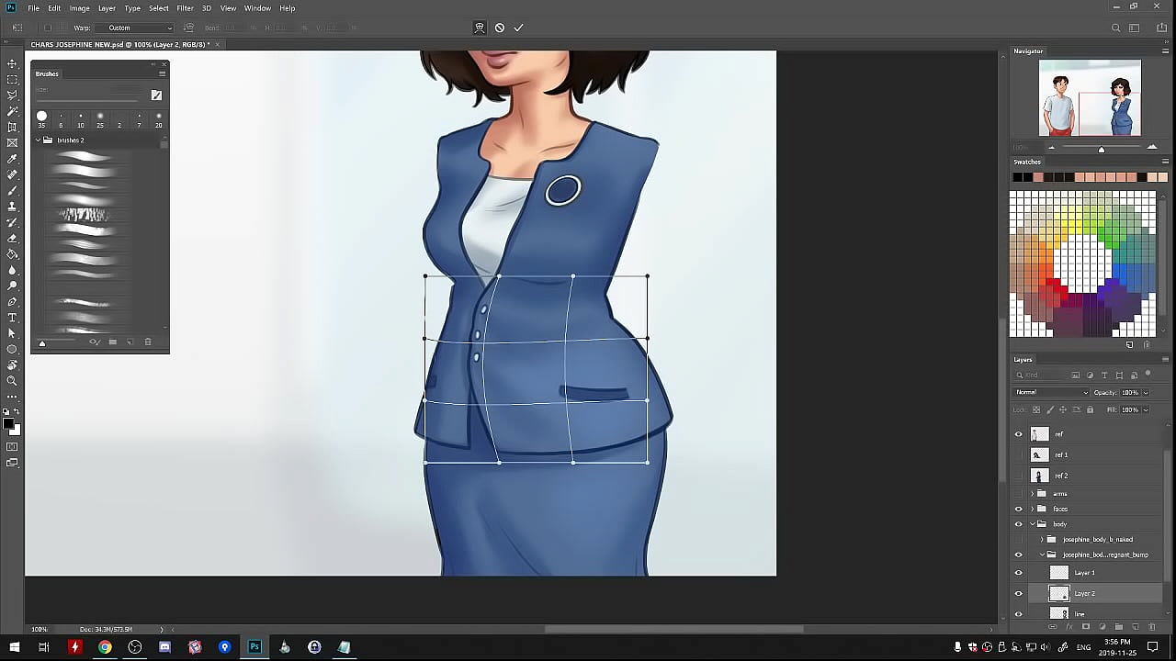
Task: Open the Filter menu
Action: tap(185, 8)
